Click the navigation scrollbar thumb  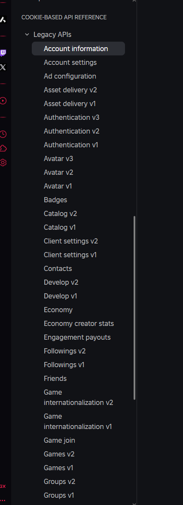pos(134,308)
